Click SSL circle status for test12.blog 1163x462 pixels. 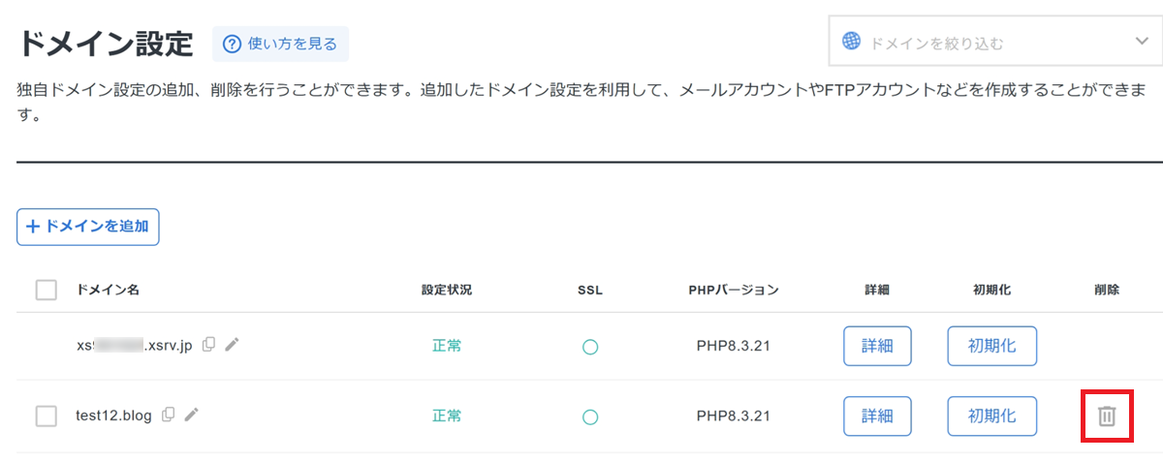[589, 417]
